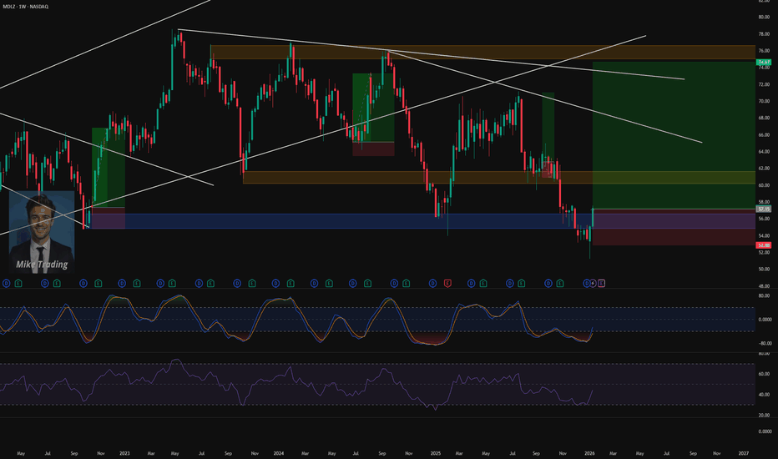Viewport: 778px width, 459px height.
Task: Click the 2025 label on time axis
Action: 436,453
